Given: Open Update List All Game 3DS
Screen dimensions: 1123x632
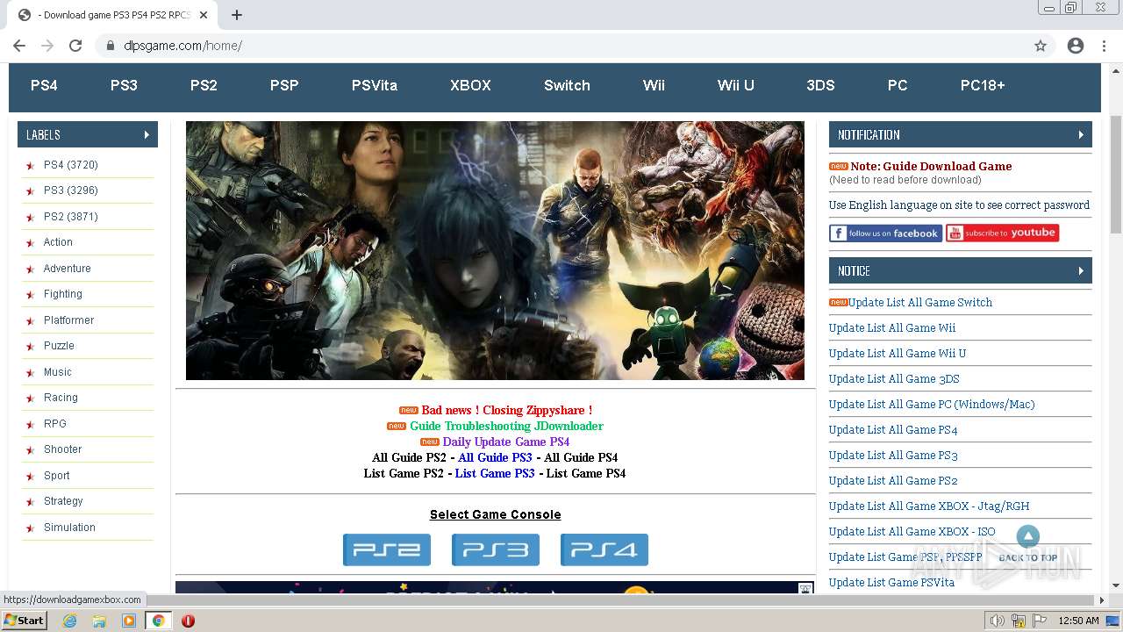Looking at the screenshot, I should 894,378.
